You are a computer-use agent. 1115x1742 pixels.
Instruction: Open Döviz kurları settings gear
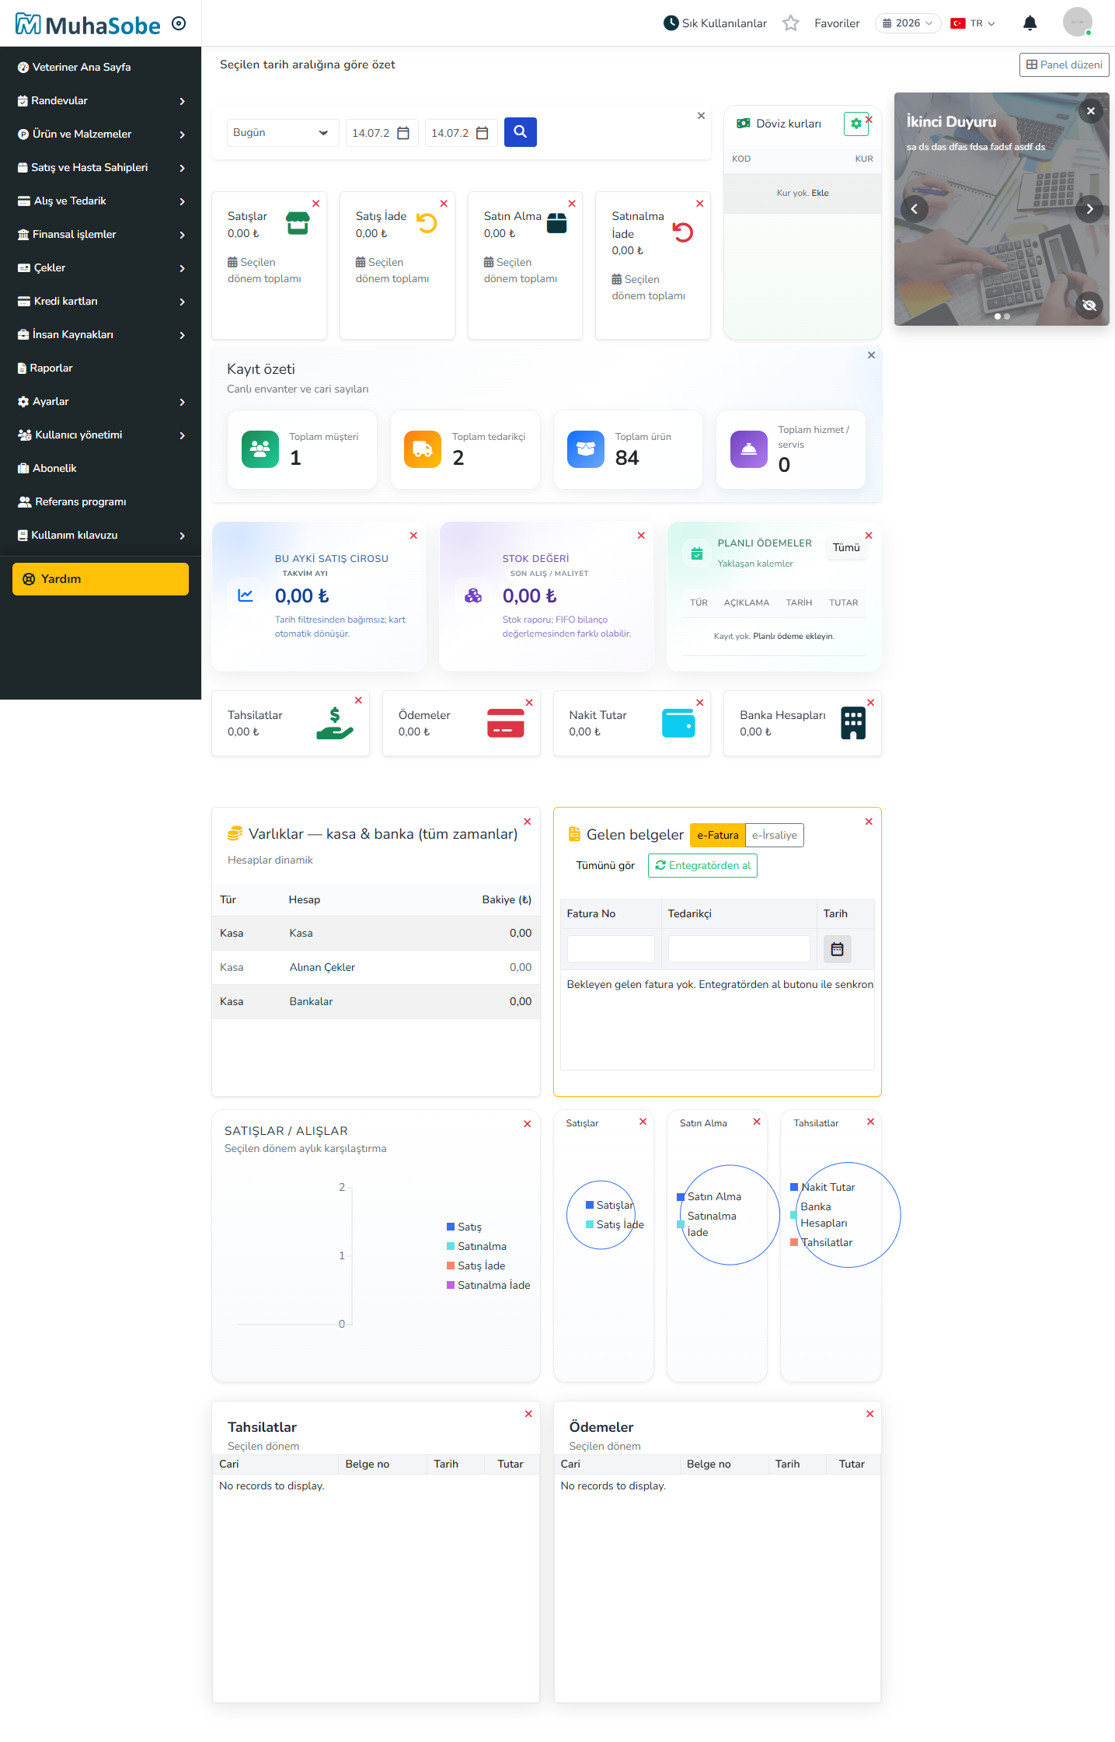855,124
